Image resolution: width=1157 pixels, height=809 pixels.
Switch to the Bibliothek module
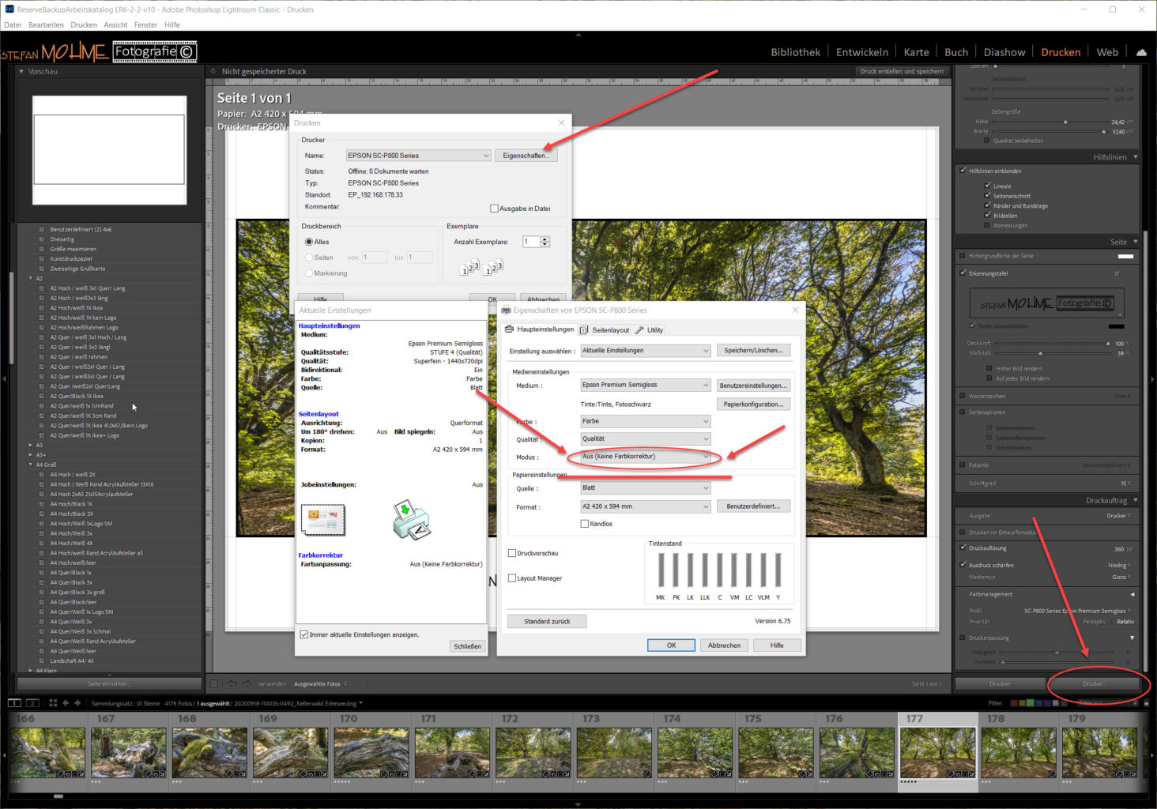pyautogui.click(x=795, y=52)
